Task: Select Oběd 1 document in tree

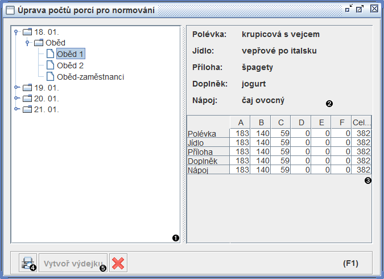Action: tap(71, 54)
